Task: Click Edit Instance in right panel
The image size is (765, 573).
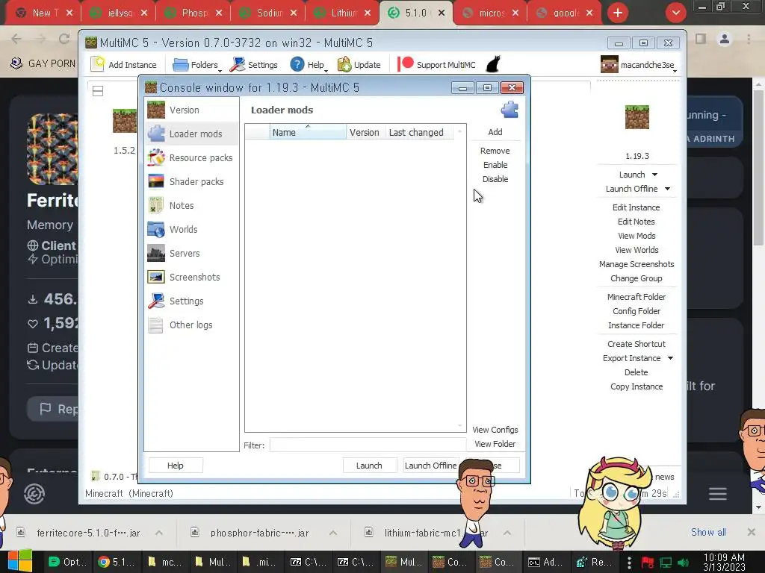Action: 637,207
